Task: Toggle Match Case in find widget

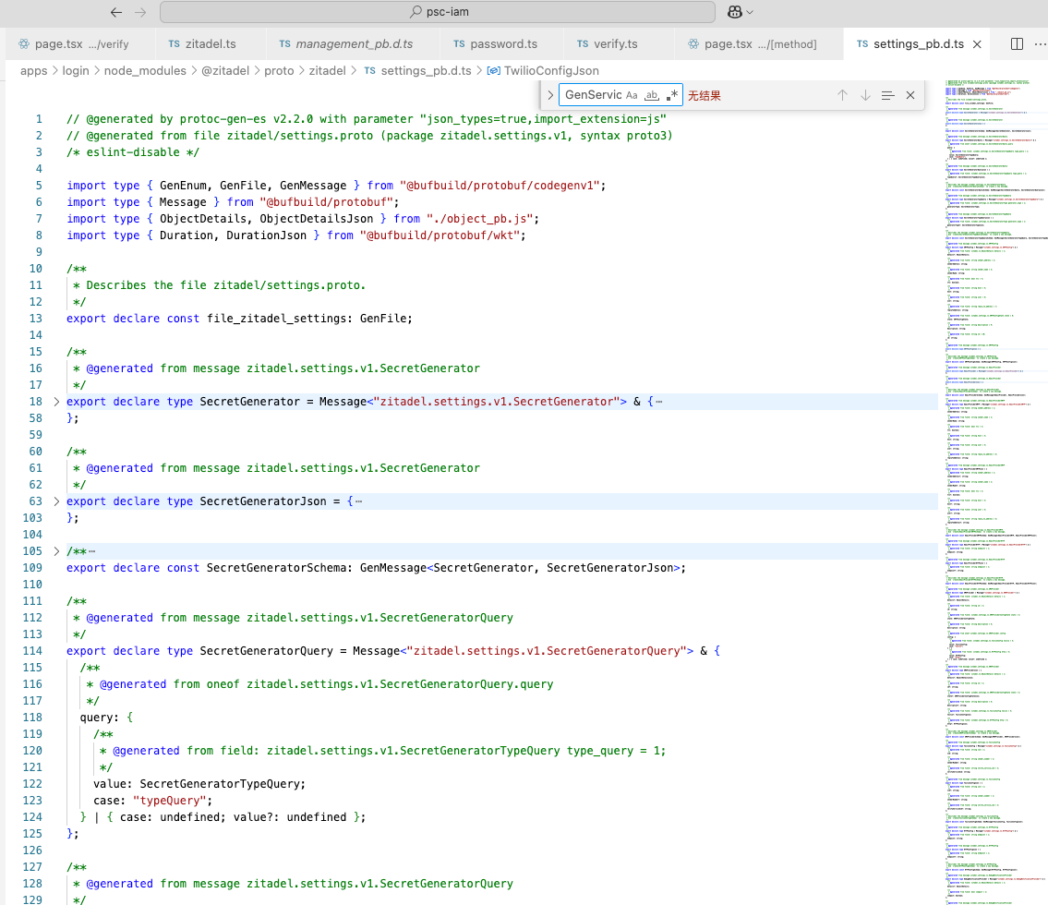Action: [x=632, y=96]
